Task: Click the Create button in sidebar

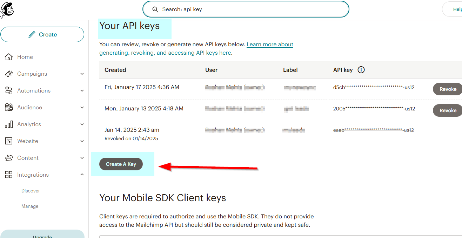Action: point(42,34)
